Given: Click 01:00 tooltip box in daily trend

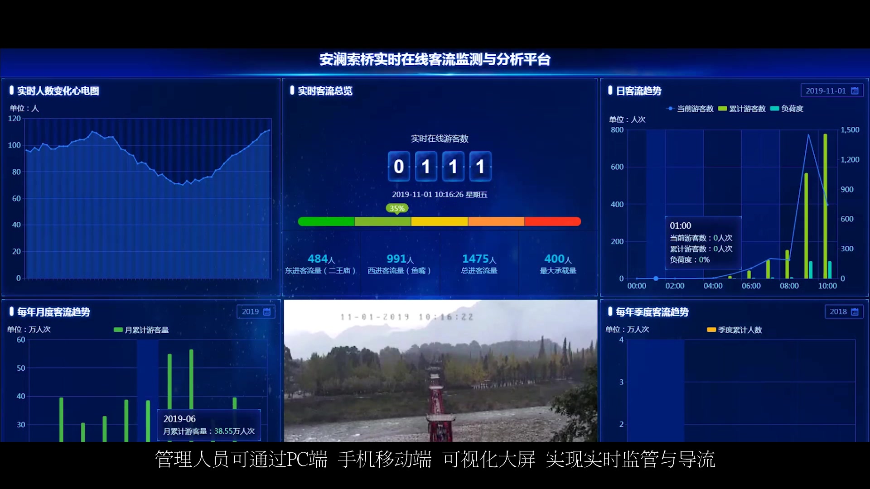Looking at the screenshot, I should pos(703,243).
